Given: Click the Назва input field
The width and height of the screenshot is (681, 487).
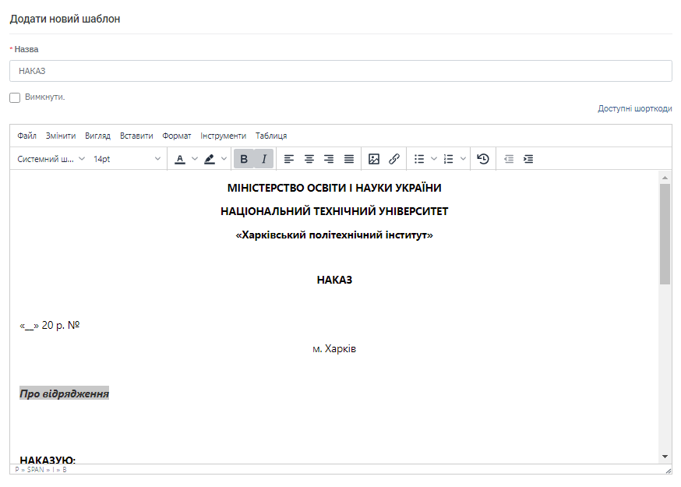Looking at the screenshot, I should [x=340, y=71].
